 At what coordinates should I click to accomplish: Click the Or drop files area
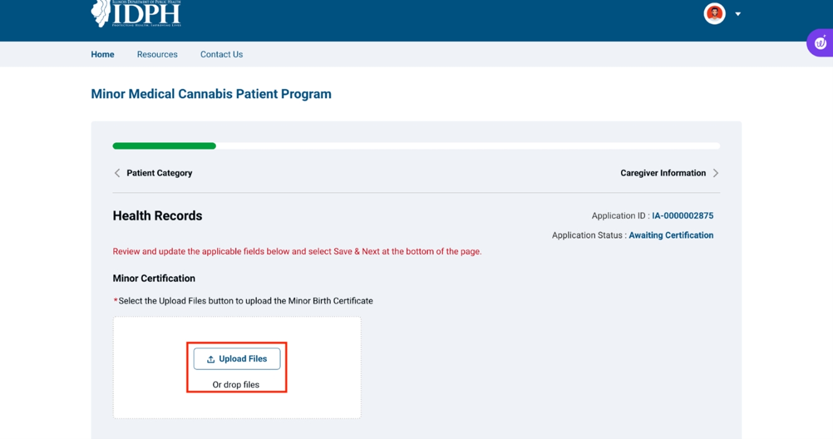tap(236, 385)
